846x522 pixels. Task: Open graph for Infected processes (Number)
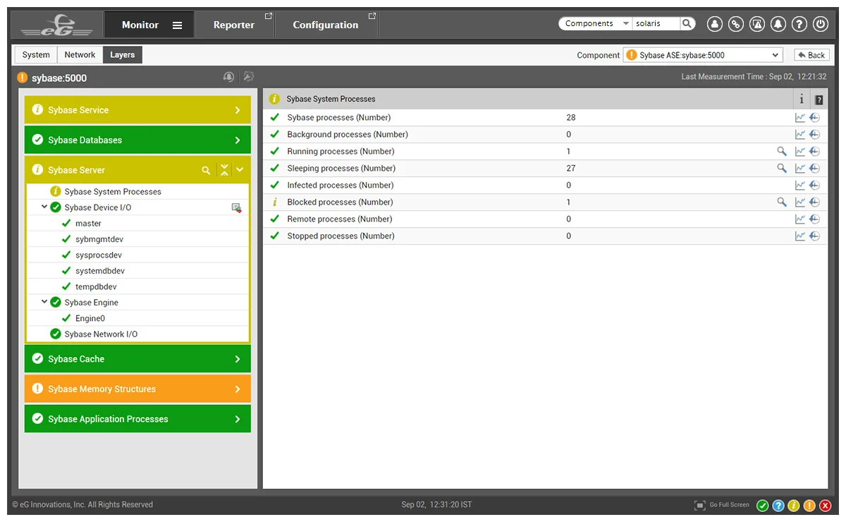pos(800,186)
